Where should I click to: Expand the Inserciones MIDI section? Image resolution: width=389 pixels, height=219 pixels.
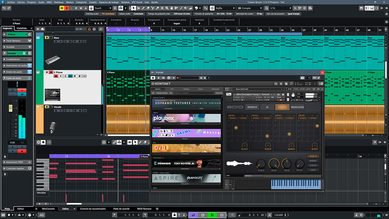click(17, 162)
